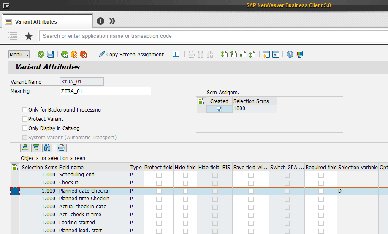Click the red Cancel icon
Screen dimensions: 388x234
point(84,54)
